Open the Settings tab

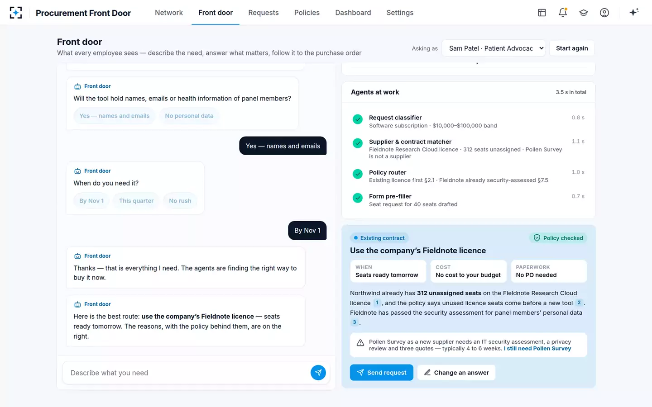click(400, 13)
